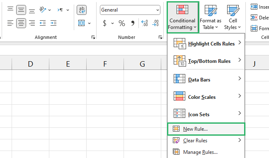Click the Conditional Formatting button
The height and width of the screenshot is (158, 269).
(183, 17)
